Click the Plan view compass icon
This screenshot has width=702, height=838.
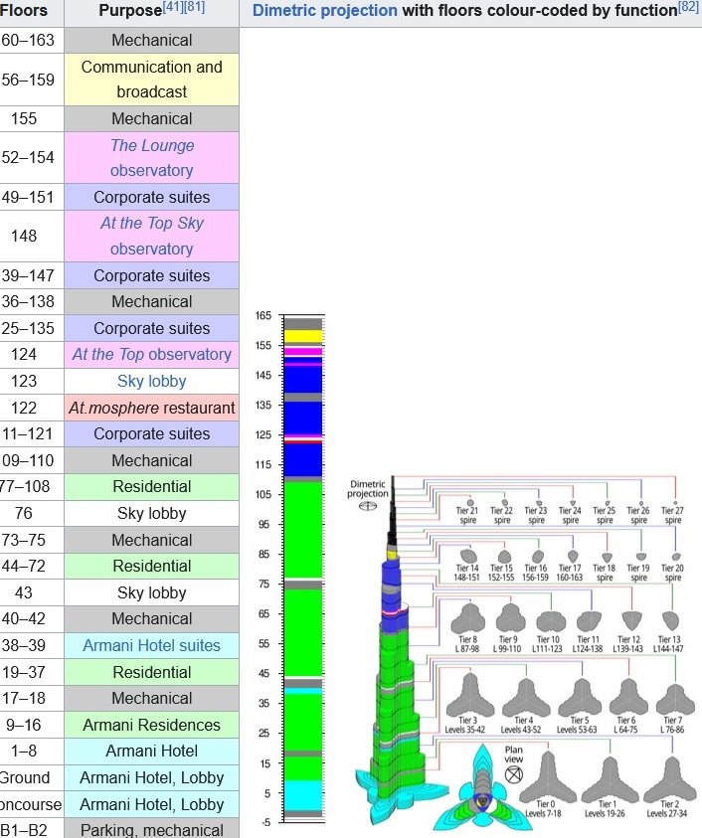(x=513, y=771)
